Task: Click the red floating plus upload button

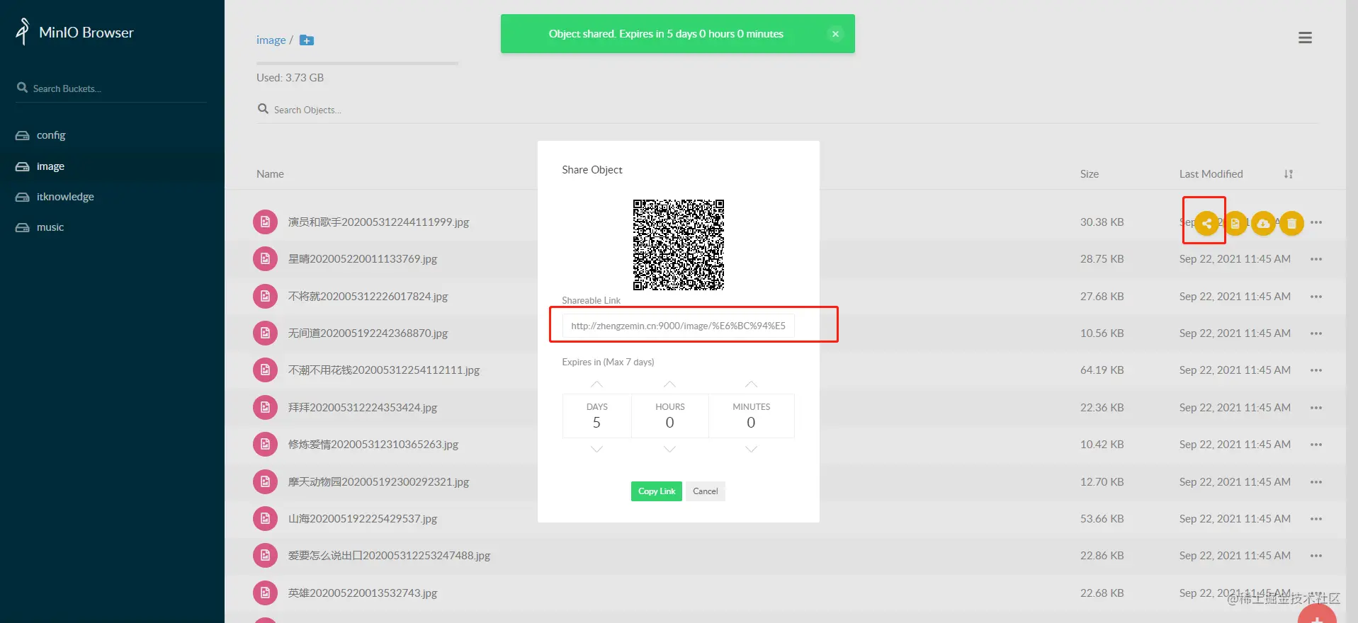Action: 1317,614
